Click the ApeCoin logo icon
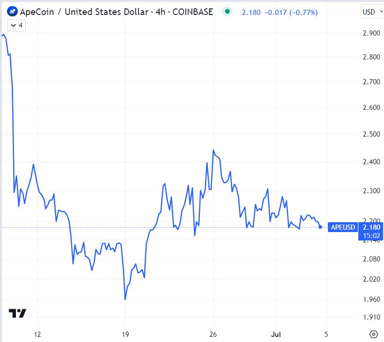This screenshot has height=342, width=384. pos(13,12)
